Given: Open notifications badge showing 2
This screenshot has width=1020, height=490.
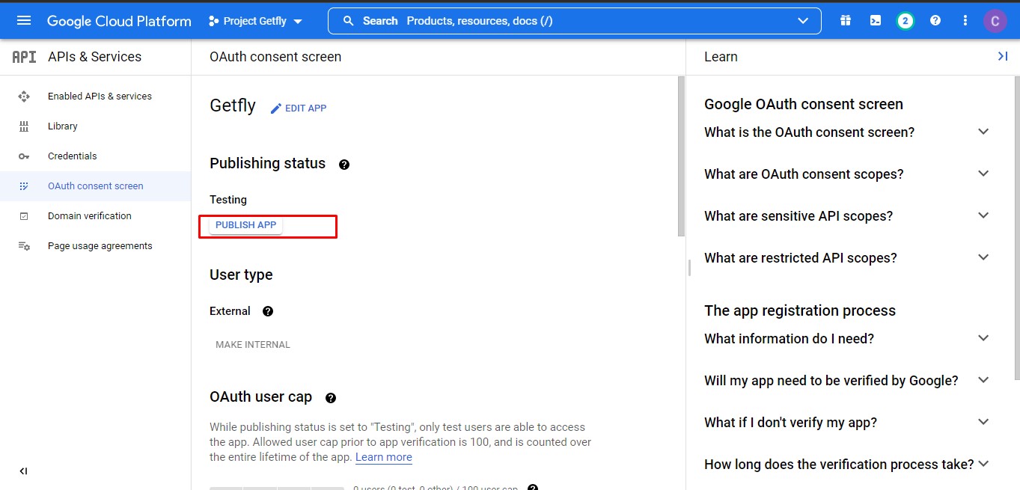Looking at the screenshot, I should coord(905,21).
